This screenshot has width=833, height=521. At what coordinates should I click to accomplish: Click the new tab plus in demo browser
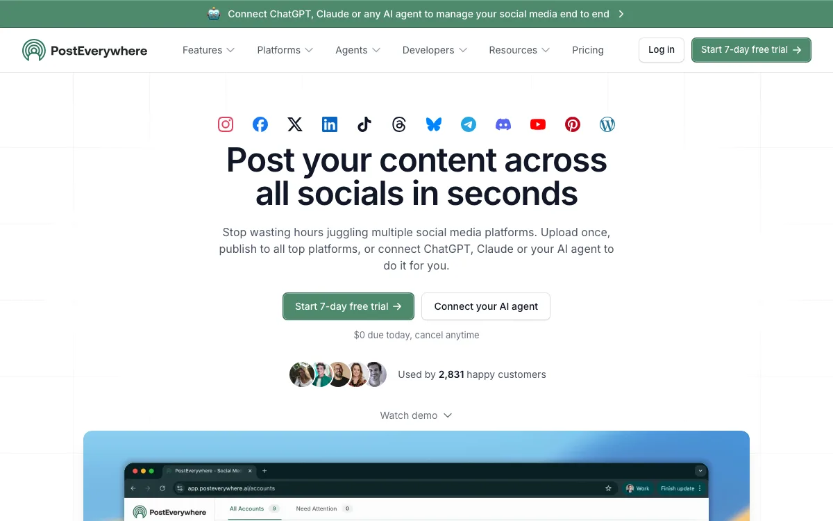(264, 471)
